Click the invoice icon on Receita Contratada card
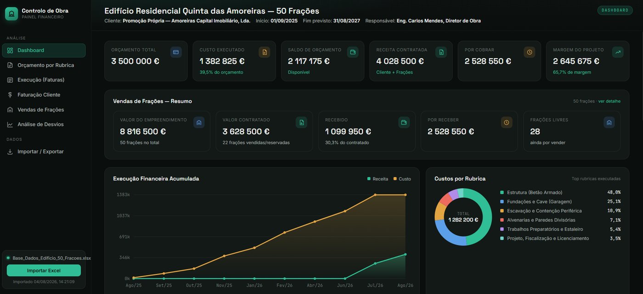Image resolution: width=643 pixels, height=294 pixels. tap(441, 52)
